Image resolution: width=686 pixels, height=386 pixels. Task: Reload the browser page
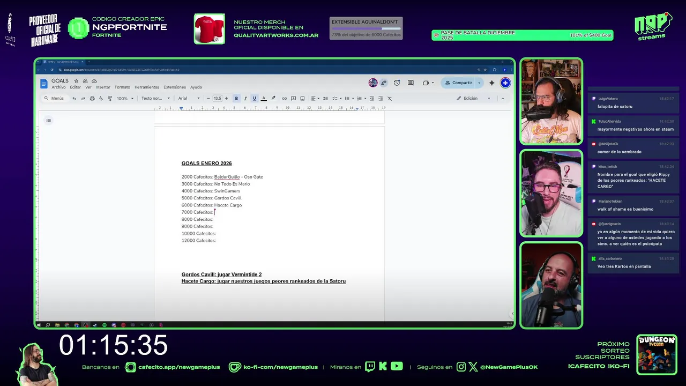[x=52, y=70]
